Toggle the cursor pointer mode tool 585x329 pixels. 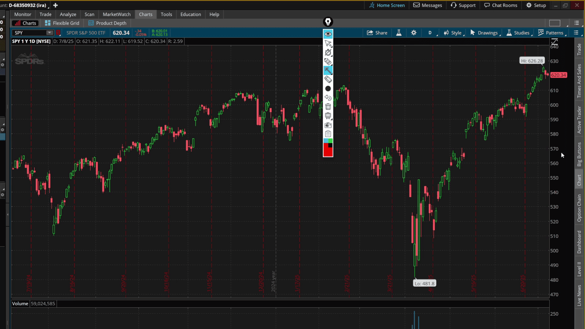tap(328, 43)
